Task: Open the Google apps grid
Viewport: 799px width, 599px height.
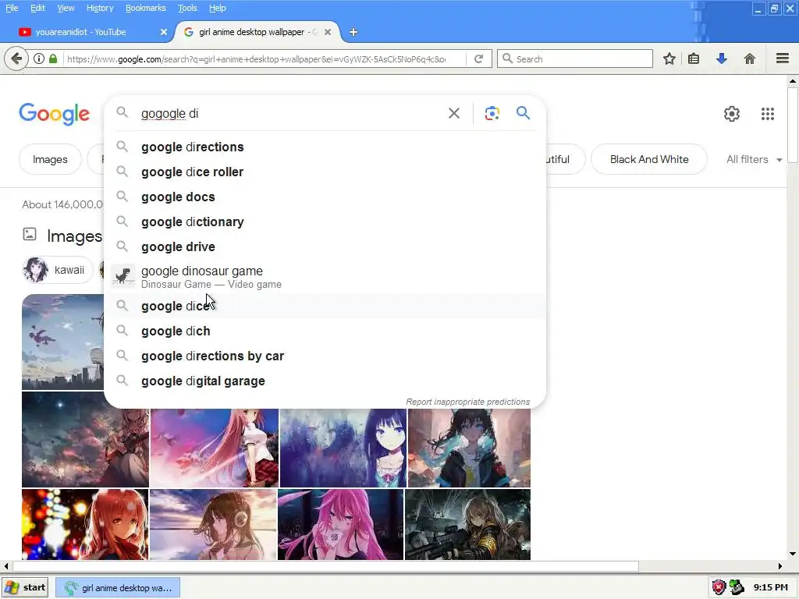Action: (768, 114)
